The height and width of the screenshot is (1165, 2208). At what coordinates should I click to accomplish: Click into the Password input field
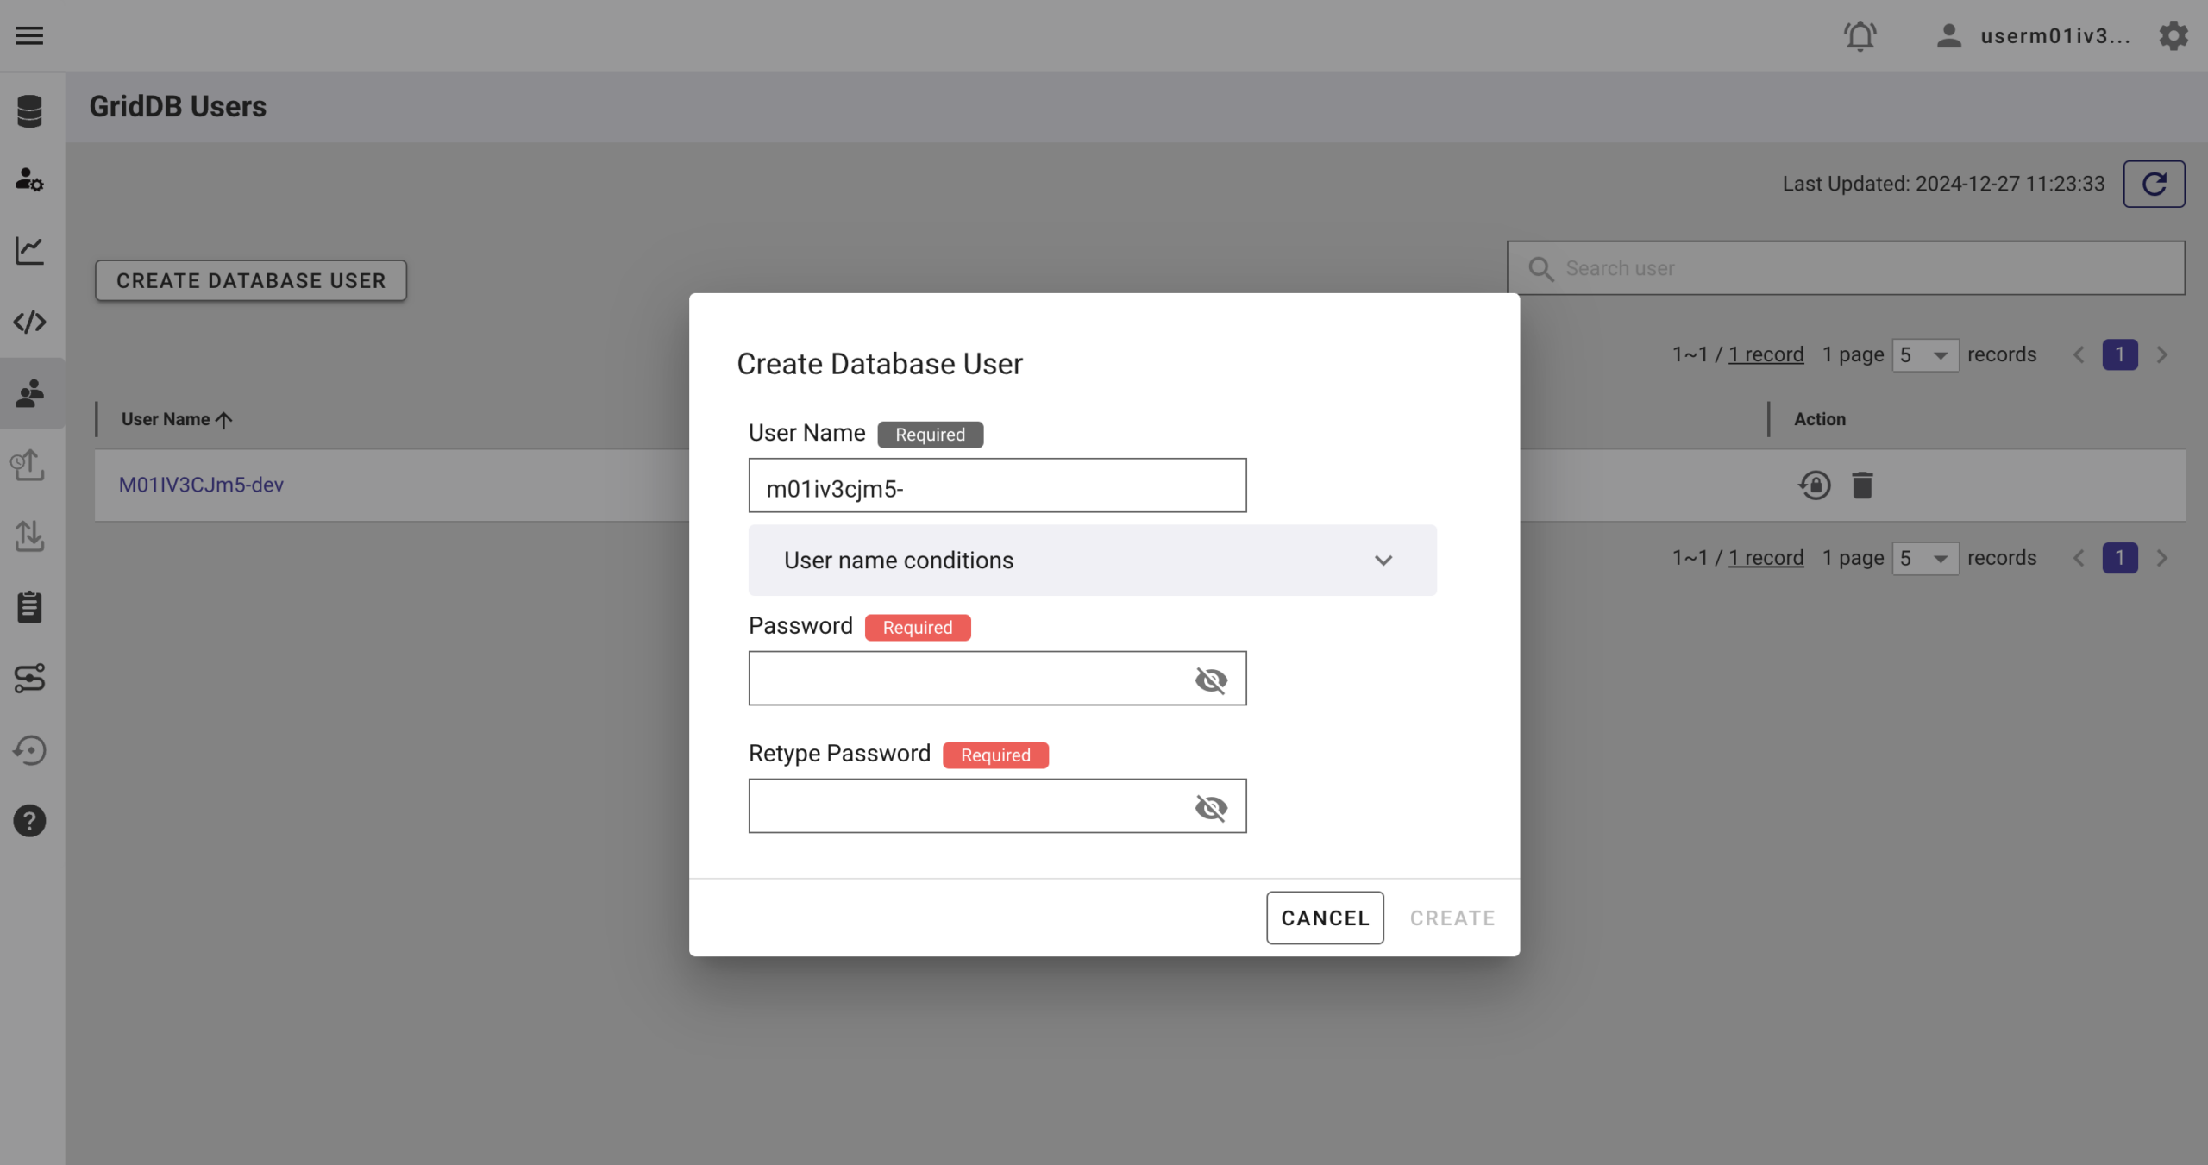[966, 679]
